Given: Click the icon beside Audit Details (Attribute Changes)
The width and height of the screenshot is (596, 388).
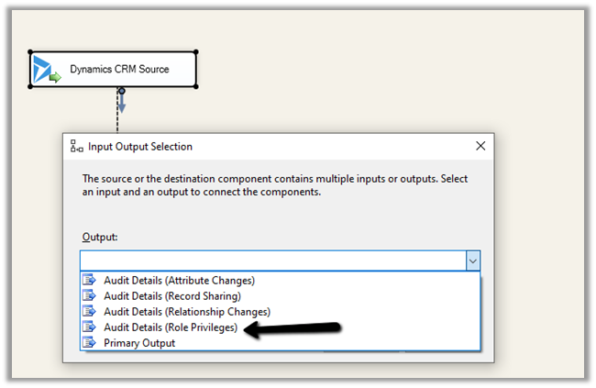Looking at the screenshot, I should pyautogui.click(x=89, y=281).
